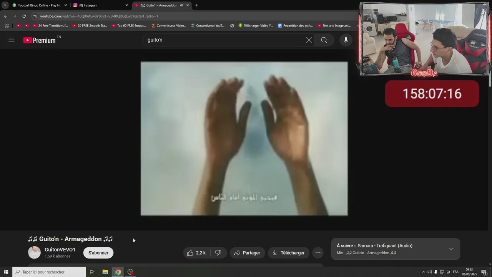Open the three-dot more actions menu
This screenshot has width=492, height=277.
pyautogui.click(x=318, y=253)
